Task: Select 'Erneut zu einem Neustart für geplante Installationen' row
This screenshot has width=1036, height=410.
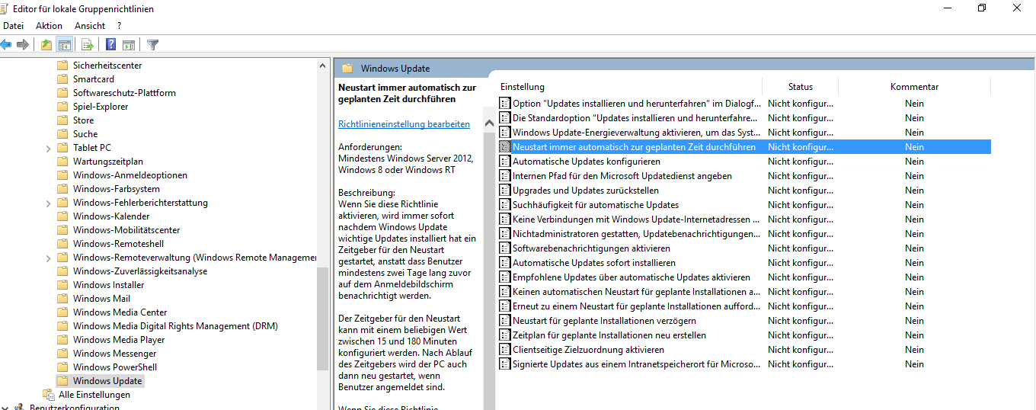Action: (x=745, y=306)
